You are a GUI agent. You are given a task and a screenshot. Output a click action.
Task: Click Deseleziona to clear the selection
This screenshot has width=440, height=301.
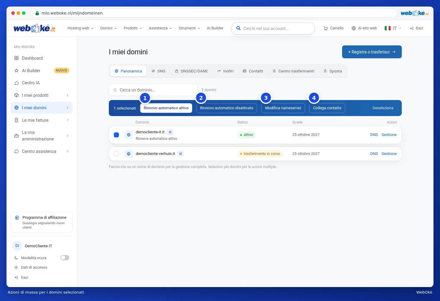pos(383,108)
